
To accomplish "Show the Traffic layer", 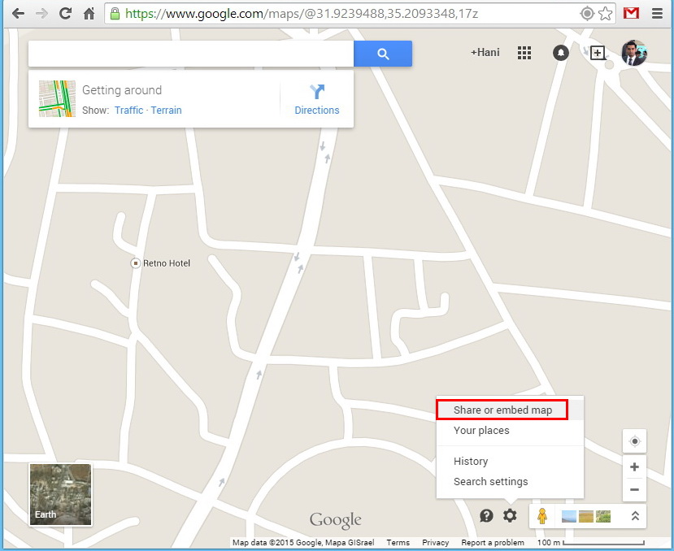I will [128, 111].
